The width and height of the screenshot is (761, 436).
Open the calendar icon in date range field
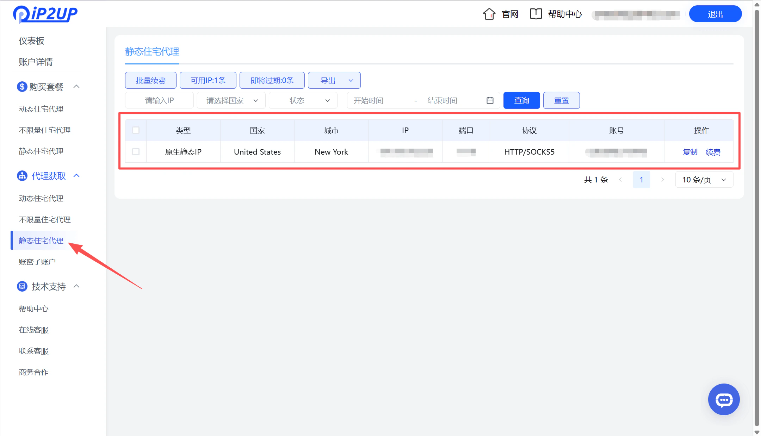click(490, 100)
